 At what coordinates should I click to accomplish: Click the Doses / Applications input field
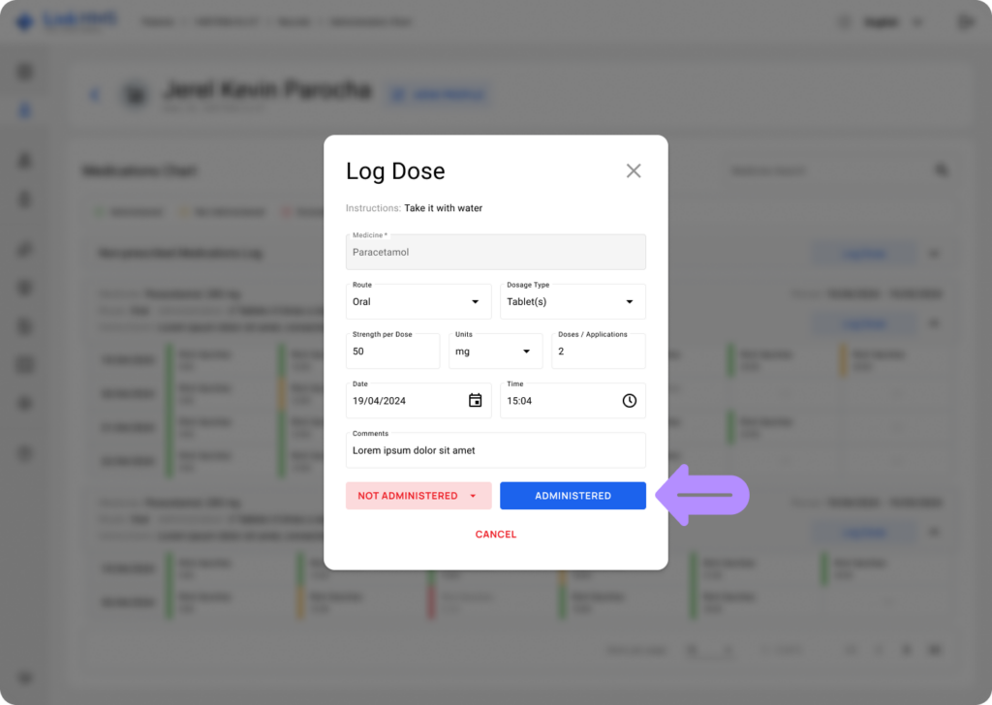pos(598,351)
